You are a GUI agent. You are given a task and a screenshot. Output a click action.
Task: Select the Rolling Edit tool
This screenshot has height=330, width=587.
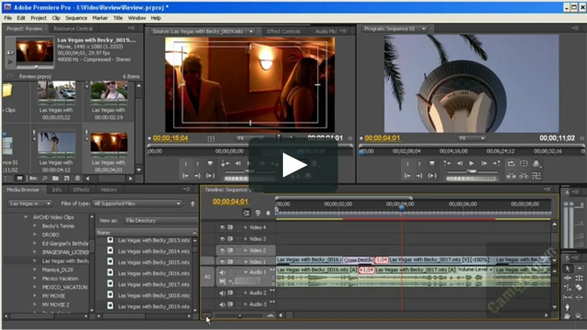579,278
